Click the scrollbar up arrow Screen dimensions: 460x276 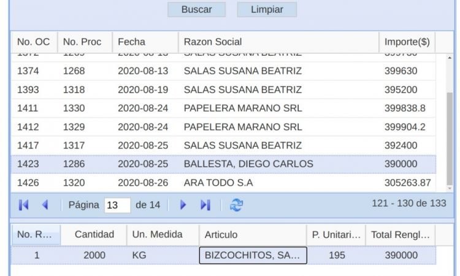pyautogui.click(x=450, y=58)
